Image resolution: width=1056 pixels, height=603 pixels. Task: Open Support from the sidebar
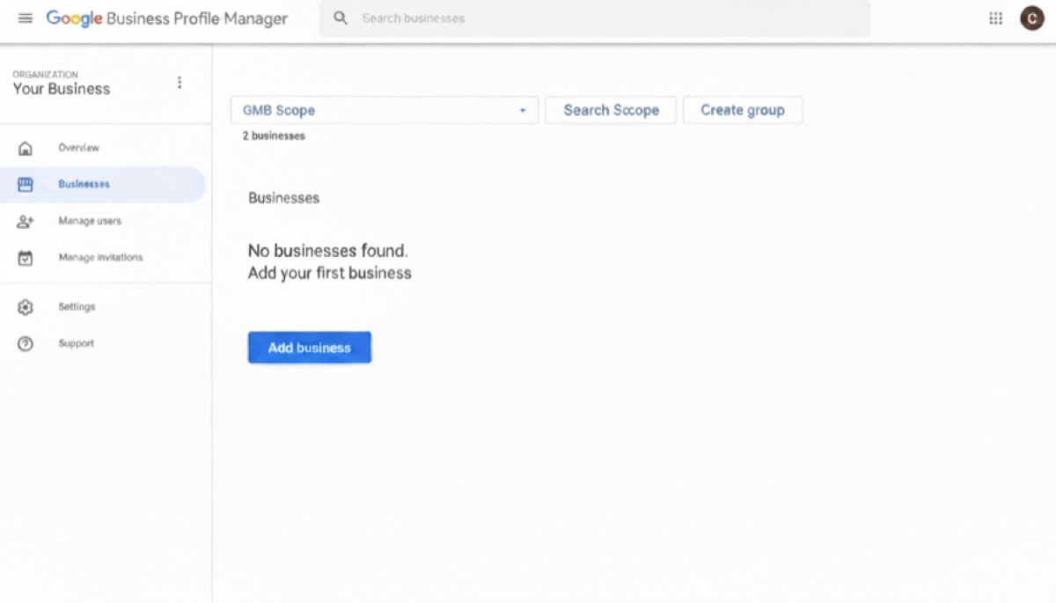[103, 344]
